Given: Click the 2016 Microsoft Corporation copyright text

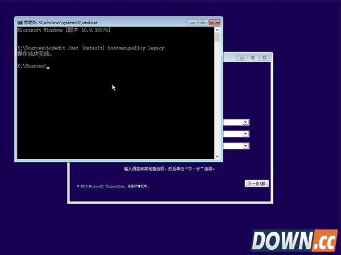Looking at the screenshot, I should (113, 186).
